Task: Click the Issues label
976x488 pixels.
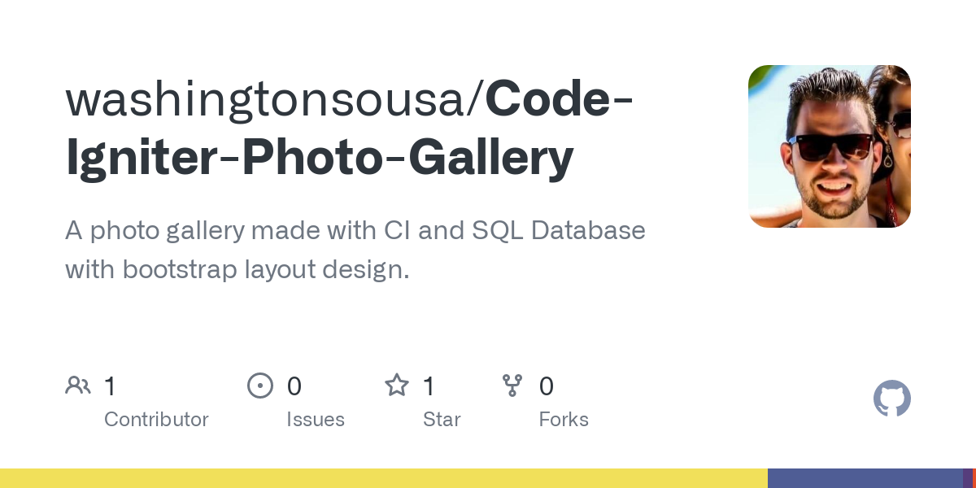Action: (316, 420)
